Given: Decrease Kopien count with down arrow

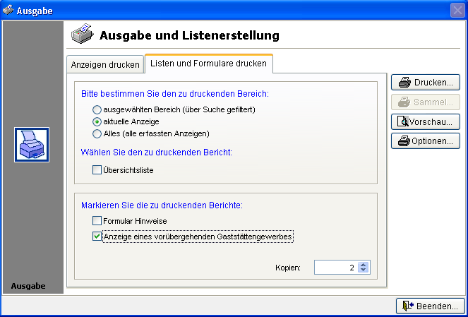Looking at the screenshot, I should (363, 270).
